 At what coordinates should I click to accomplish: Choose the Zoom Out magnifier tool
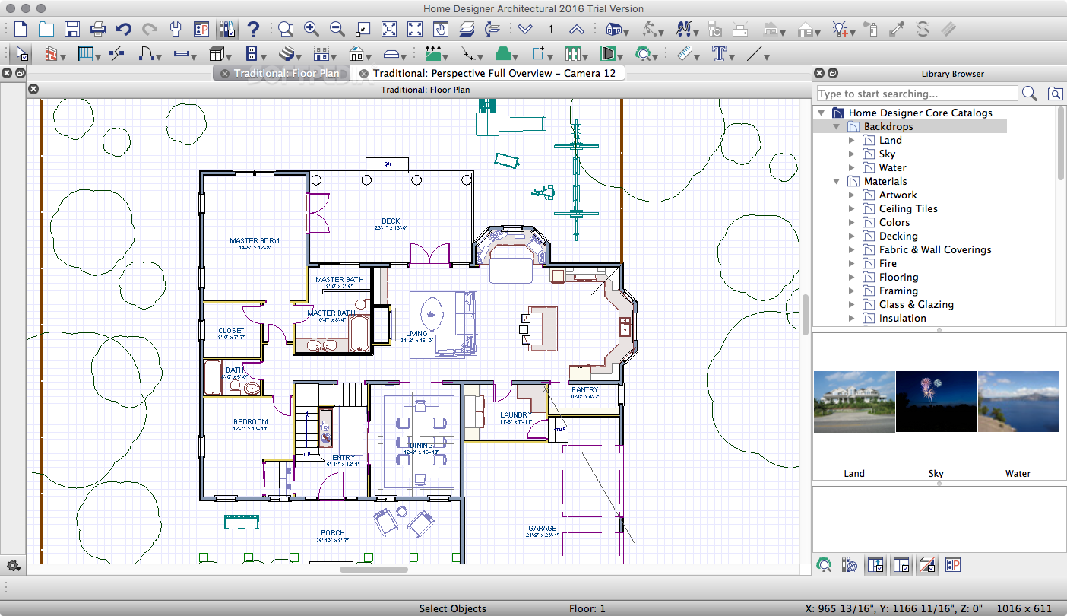coord(337,30)
